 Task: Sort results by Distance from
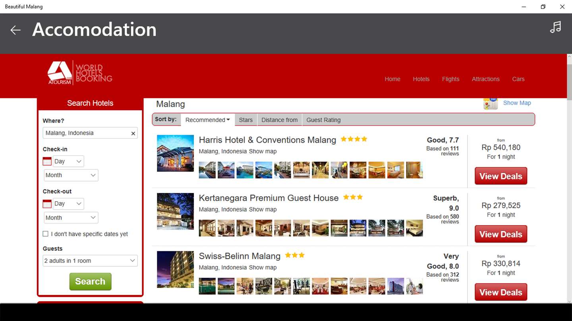(x=280, y=120)
